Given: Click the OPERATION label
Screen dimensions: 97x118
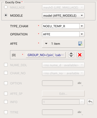Looking at the screenshot, I should tap(19, 34).
